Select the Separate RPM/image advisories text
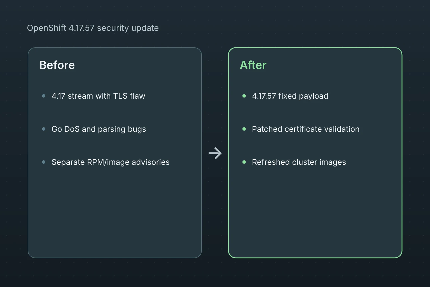The width and height of the screenshot is (430, 287). [111, 162]
